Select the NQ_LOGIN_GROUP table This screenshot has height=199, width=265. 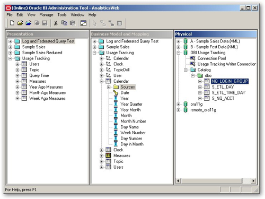pyautogui.click(x=230, y=81)
